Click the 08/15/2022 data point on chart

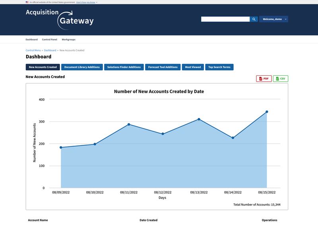[x=267, y=112]
